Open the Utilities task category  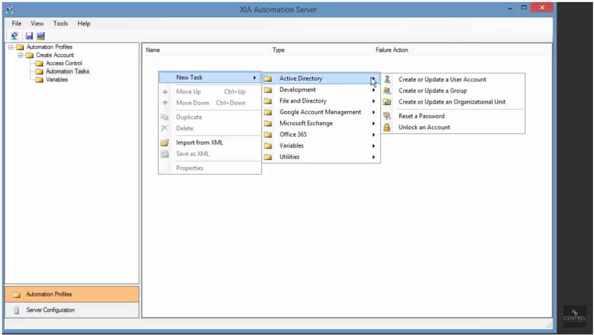coord(321,157)
